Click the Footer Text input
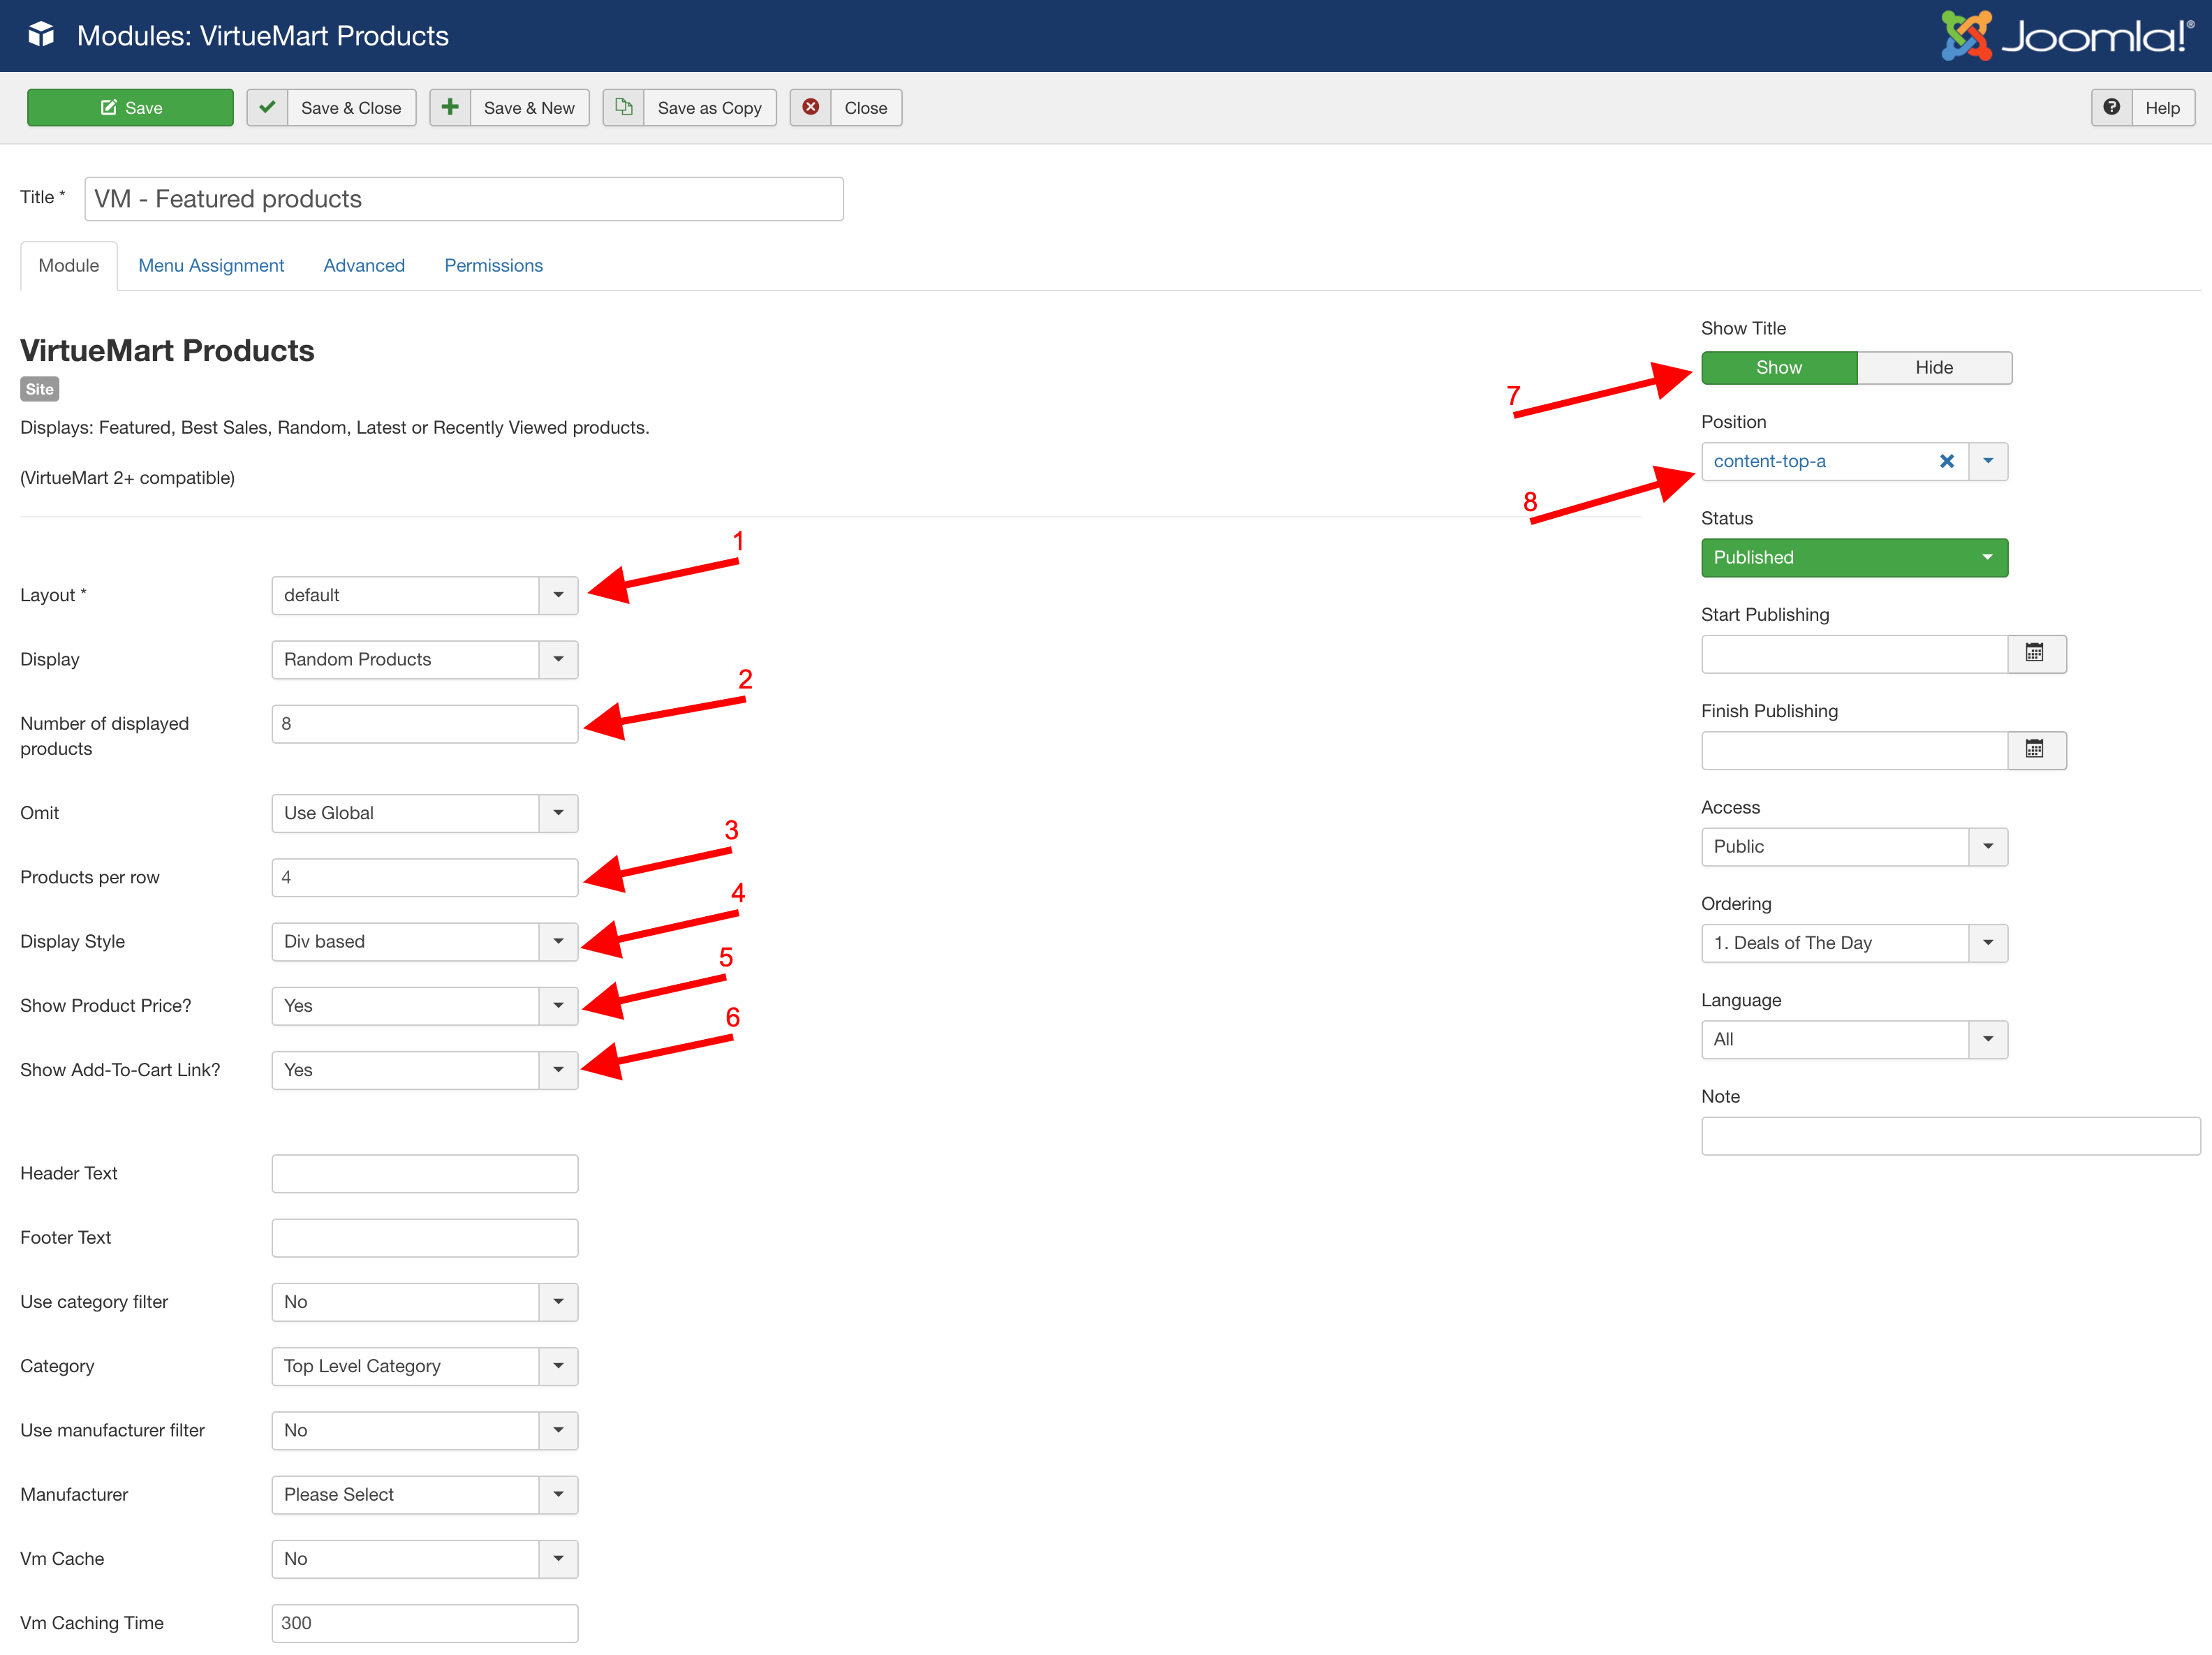 click(x=424, y=1237)
